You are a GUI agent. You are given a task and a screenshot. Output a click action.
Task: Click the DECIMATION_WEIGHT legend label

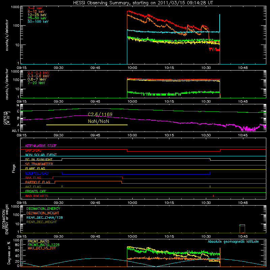(x=43, y=213)
